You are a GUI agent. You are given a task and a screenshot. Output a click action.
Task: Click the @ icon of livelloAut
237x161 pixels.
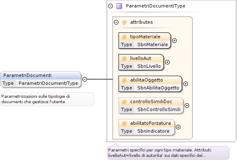point(124,59)
